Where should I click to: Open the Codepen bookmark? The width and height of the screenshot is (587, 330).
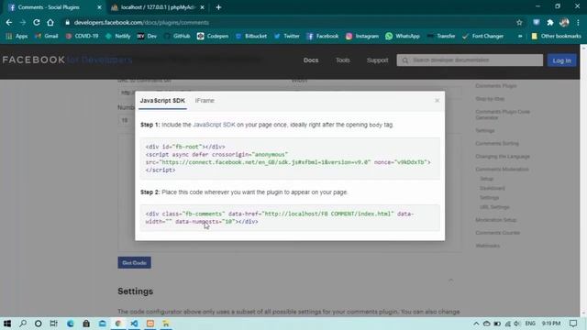pyautogui.click(x=213, y=36)
